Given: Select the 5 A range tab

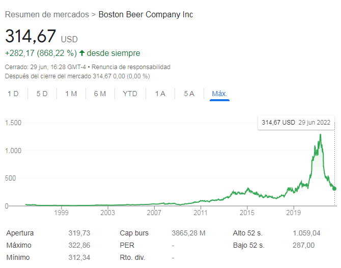Looking at the screenshot, I should coord(189,94).
